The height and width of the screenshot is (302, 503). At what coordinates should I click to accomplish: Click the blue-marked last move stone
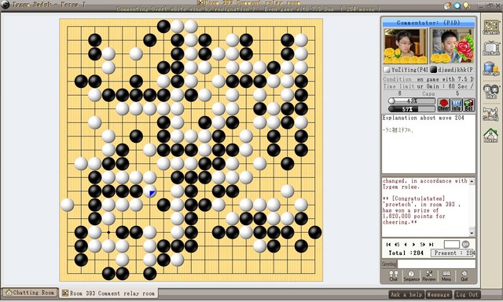[x=150, y=191]
